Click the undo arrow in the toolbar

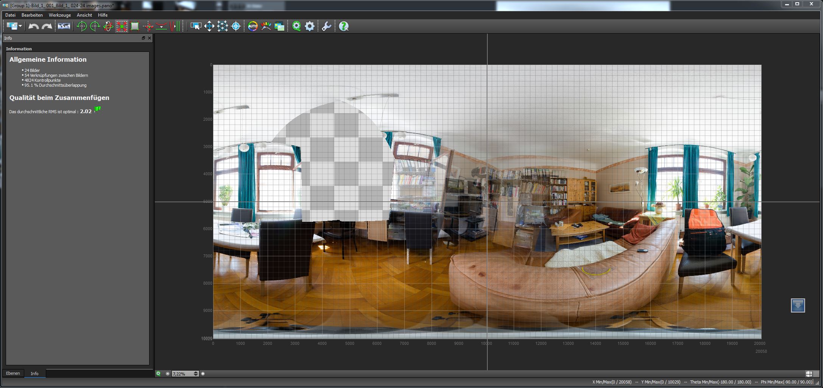pyautogui.click(x=33, y=26)
